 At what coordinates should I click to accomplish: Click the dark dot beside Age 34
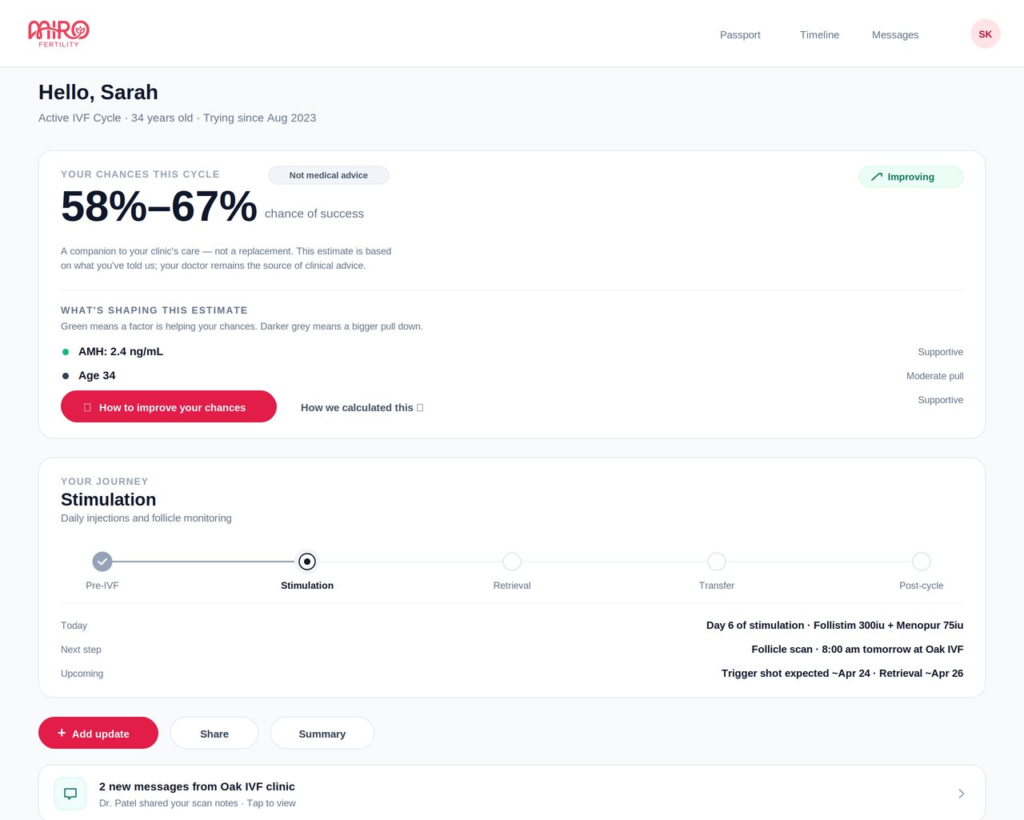[66, 376]
